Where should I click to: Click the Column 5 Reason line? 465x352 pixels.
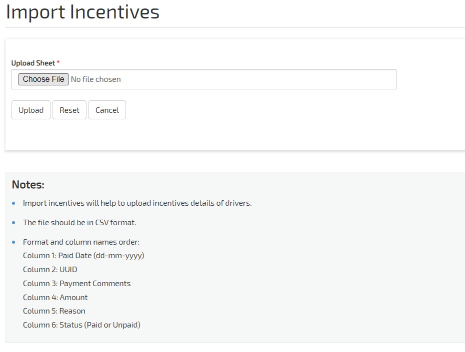pos(54,311)
